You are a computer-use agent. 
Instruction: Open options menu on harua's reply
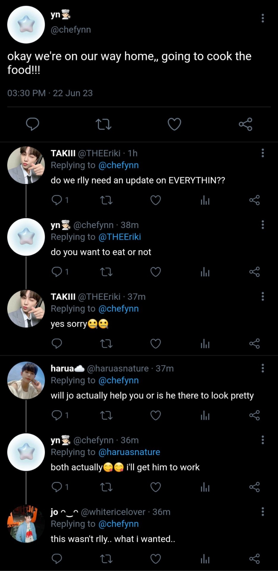point(263,368)
